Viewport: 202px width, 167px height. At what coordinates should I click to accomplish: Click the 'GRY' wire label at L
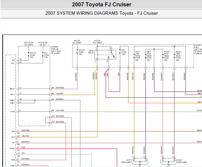click(x=24, y=153)
